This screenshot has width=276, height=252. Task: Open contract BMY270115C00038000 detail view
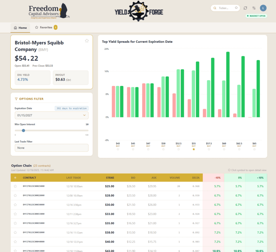pos(34,232)
